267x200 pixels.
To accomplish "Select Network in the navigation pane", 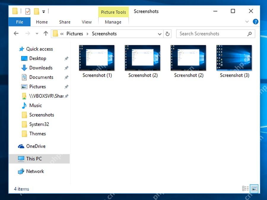I will click(35, 171).
